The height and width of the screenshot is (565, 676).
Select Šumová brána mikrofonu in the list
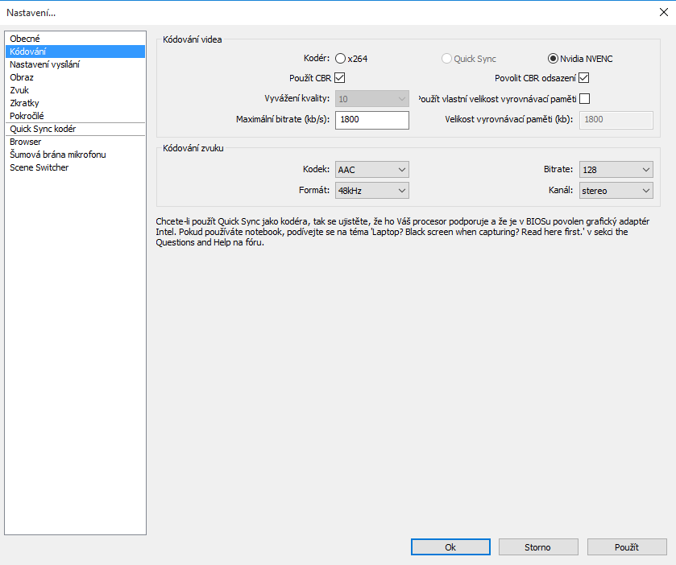(58, 155)
